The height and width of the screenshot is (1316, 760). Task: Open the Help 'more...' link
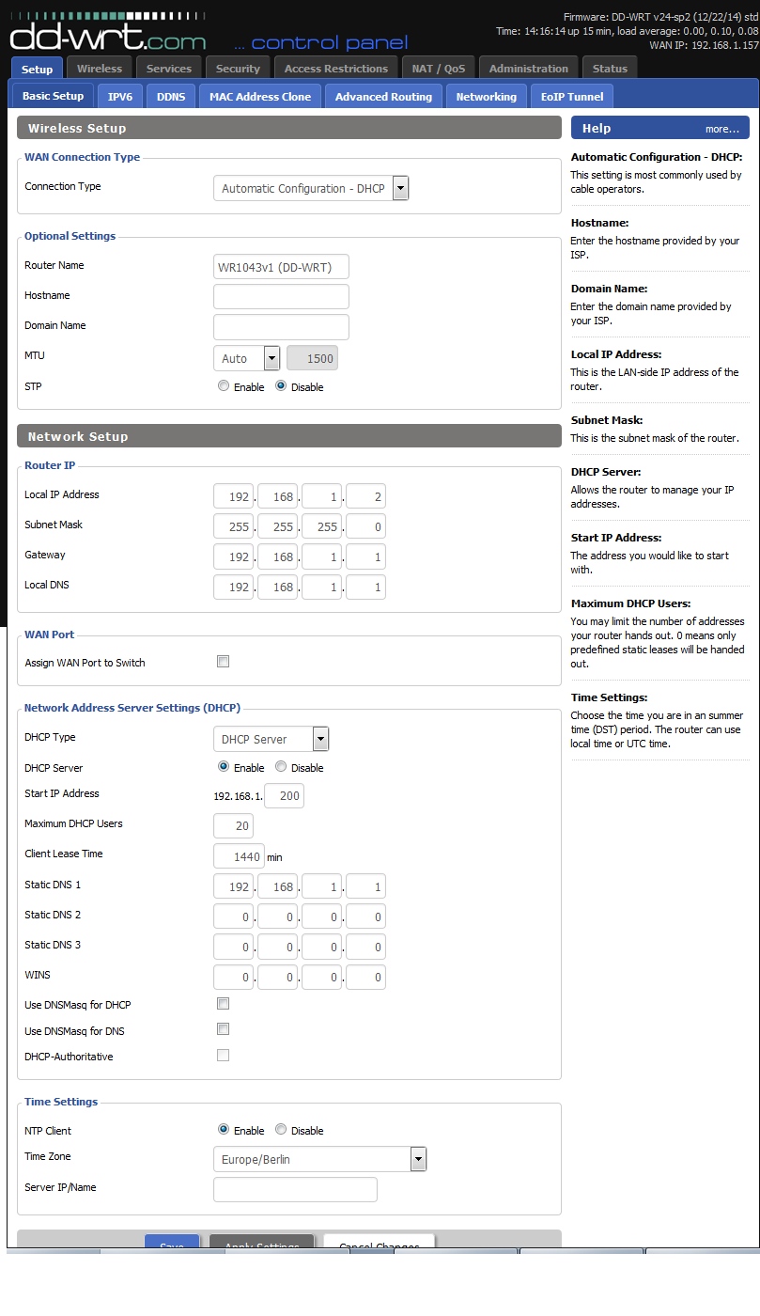pyautogui.click(x=721, y=129)
